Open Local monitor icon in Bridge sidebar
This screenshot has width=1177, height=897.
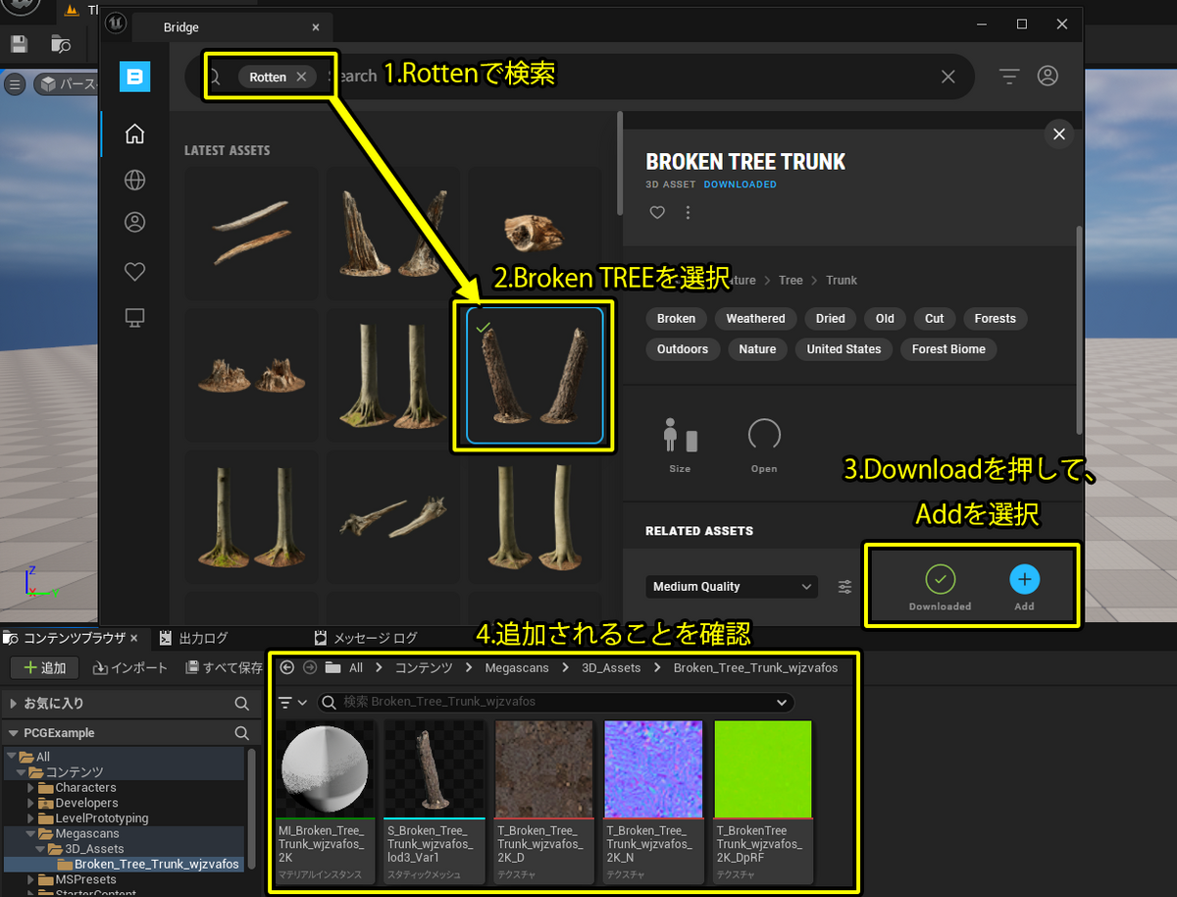click(134, 317)
